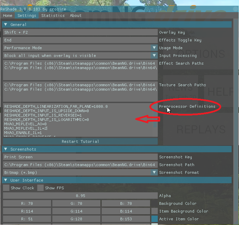Open the About tab
Viewport: 239px width, 225px height.
pos(76,15)
